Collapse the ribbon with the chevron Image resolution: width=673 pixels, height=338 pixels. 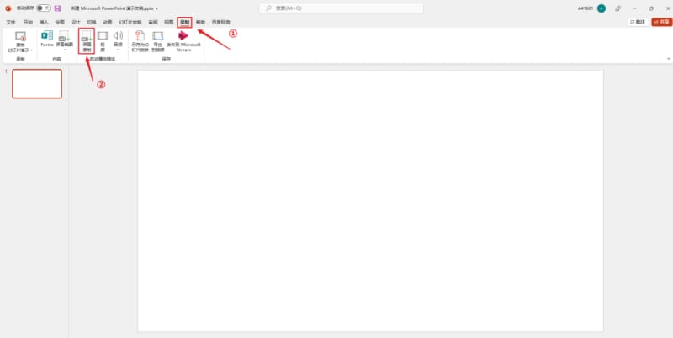pyautogui.click(x=668, y=59)
